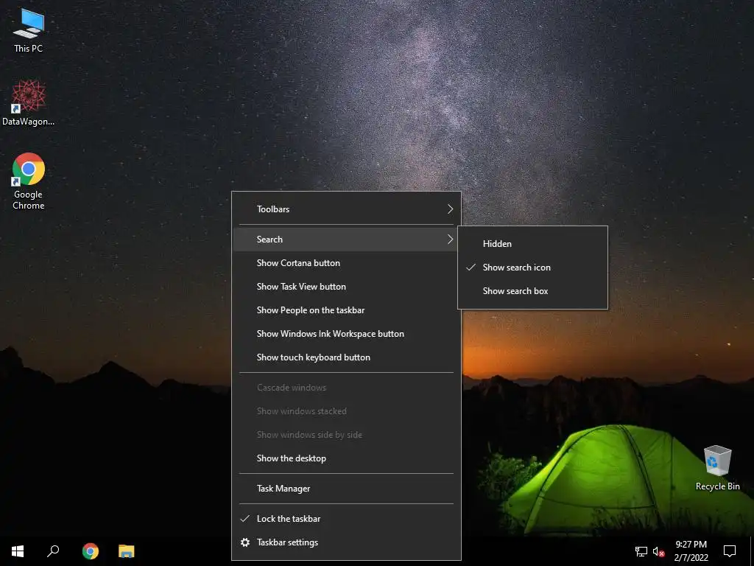Open File Explorer from the taskbar
Image resolution: width=754 pixels, height=566 pixels.
point(127,551)
